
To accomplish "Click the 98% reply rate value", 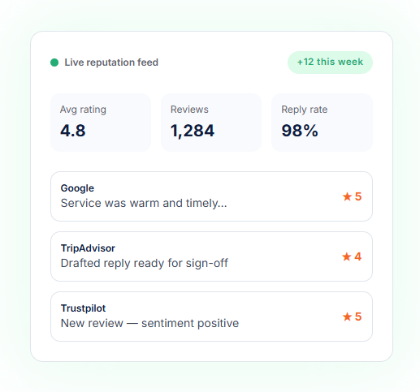I will coord(300,131).
